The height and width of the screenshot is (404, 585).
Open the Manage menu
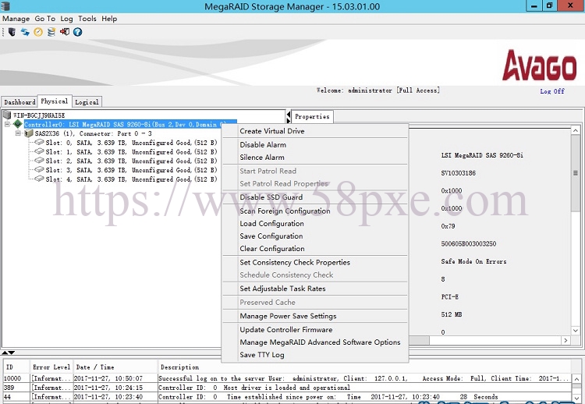16,19
